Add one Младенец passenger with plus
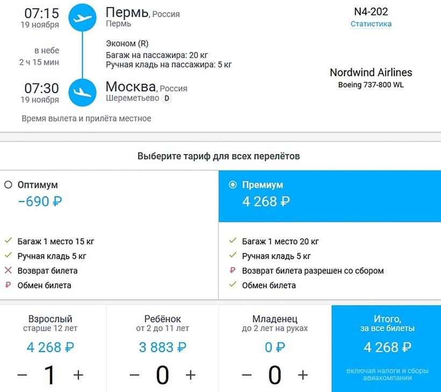441x392 pixels. point(303,374)
